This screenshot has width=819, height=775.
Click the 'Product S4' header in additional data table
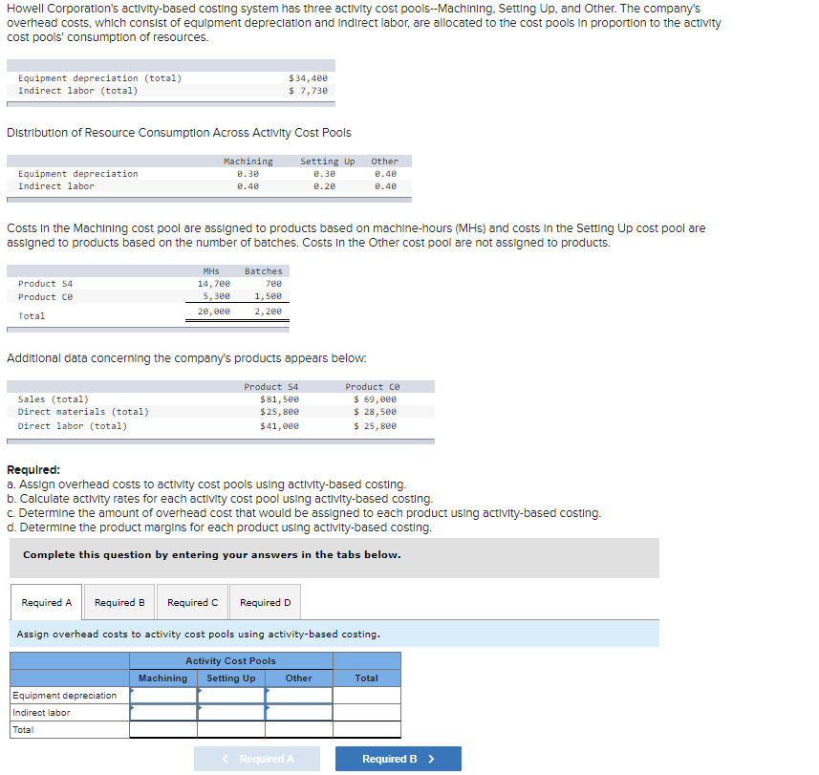coord(271,387)
